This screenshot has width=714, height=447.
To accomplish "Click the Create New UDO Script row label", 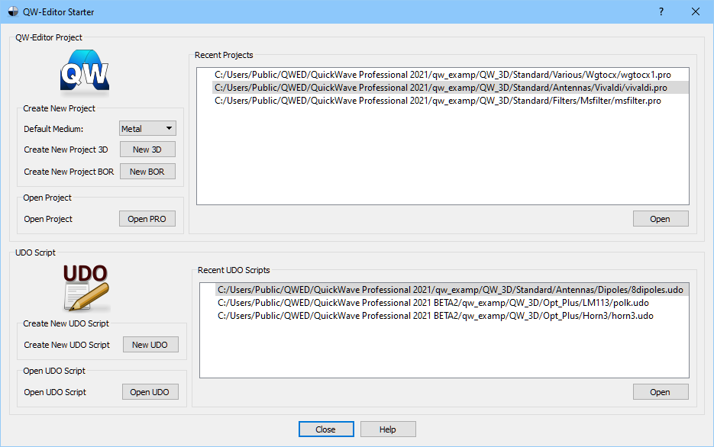I will pyautogui.click(x=67, y=345).
